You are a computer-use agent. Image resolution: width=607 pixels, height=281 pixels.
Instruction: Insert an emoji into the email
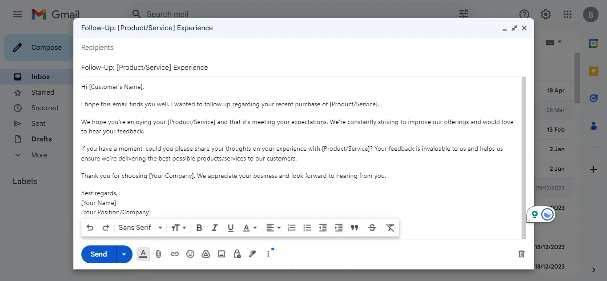tap(190, 254)
